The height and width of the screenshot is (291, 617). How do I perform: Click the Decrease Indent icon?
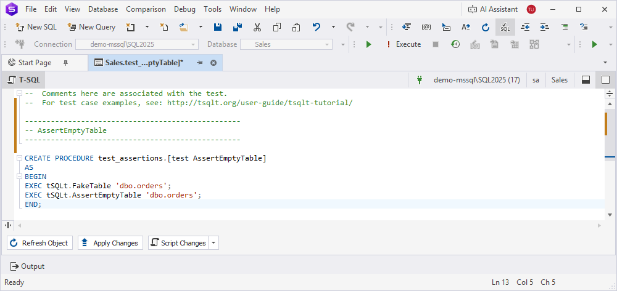coord(525,27)
